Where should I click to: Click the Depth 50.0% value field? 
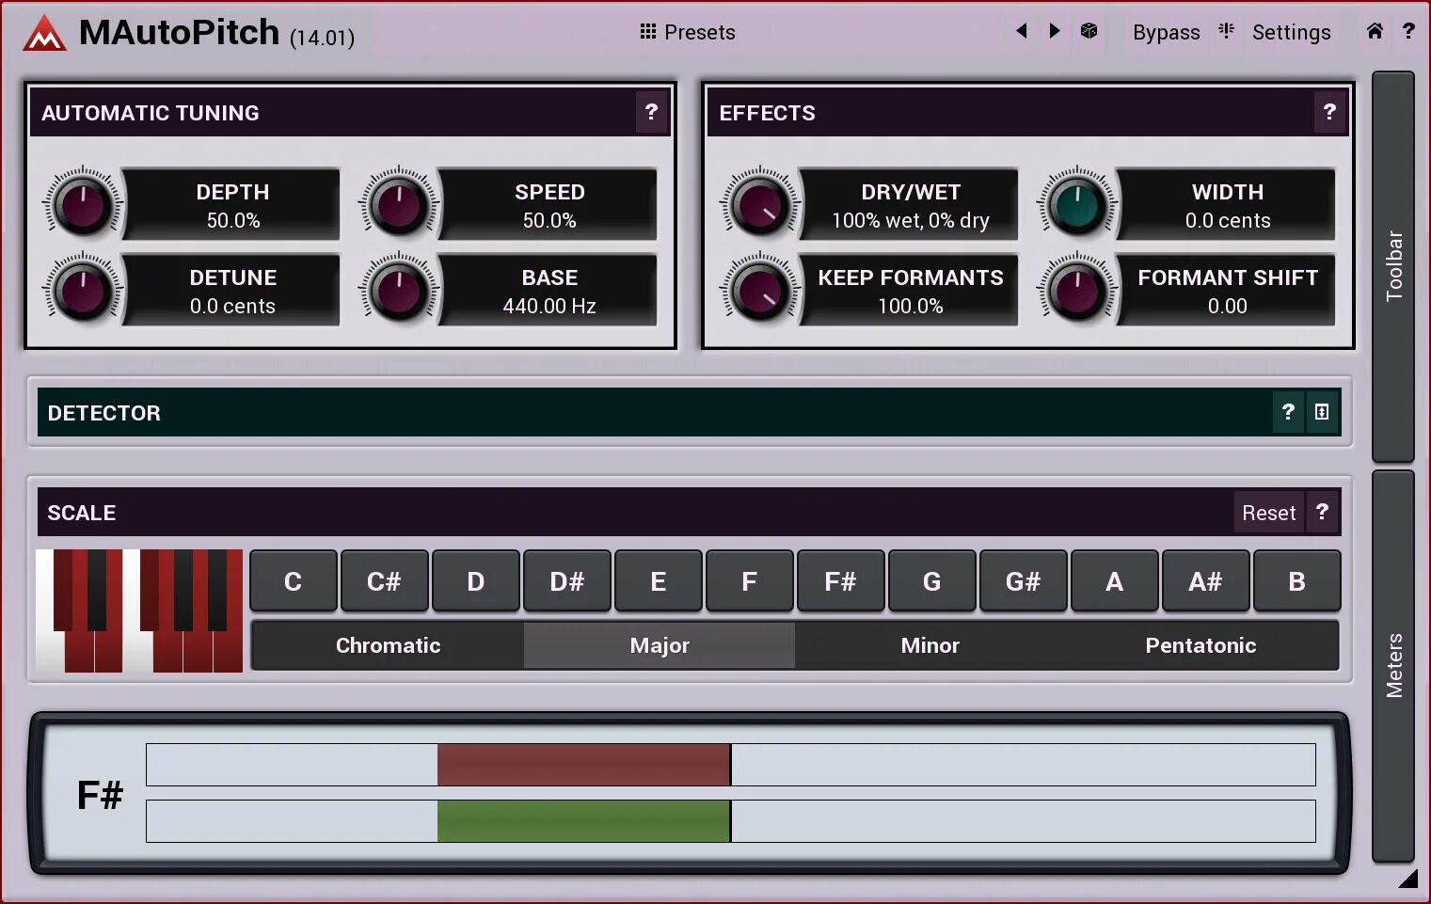click(232, 204)
